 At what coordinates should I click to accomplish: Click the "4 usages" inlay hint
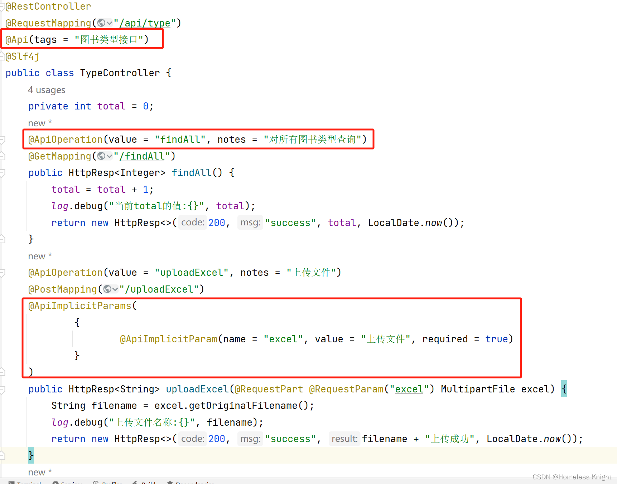47,90
